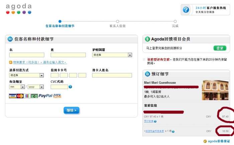The image size is (234, 145).
Task: Click the third credit card number box
Action: tap(73, 75)
